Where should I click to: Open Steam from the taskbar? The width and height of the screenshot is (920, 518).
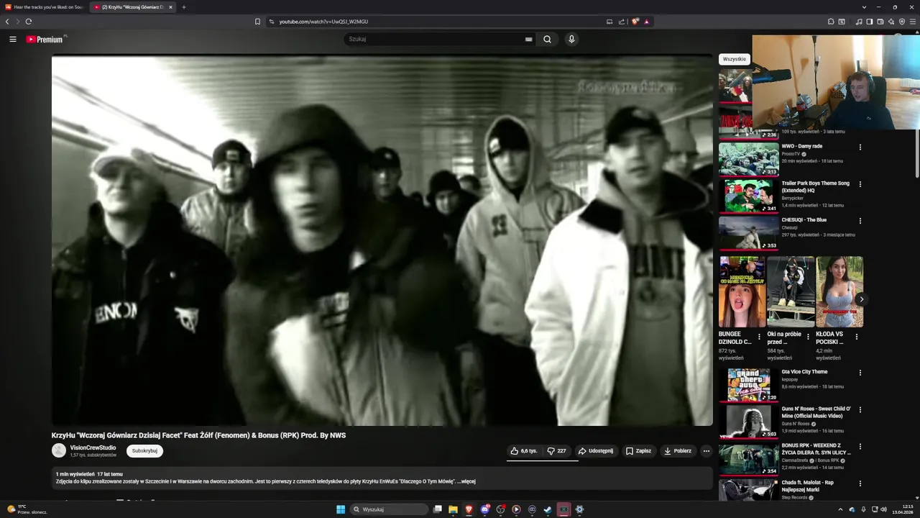(x=548, y=509)
